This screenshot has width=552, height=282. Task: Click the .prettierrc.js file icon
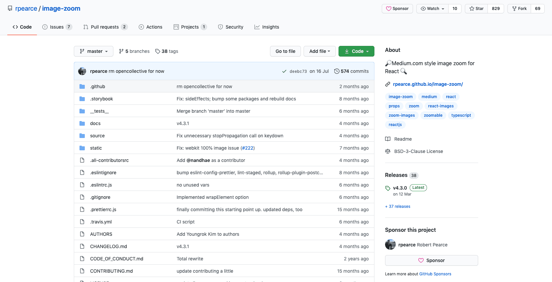[82, 210]
